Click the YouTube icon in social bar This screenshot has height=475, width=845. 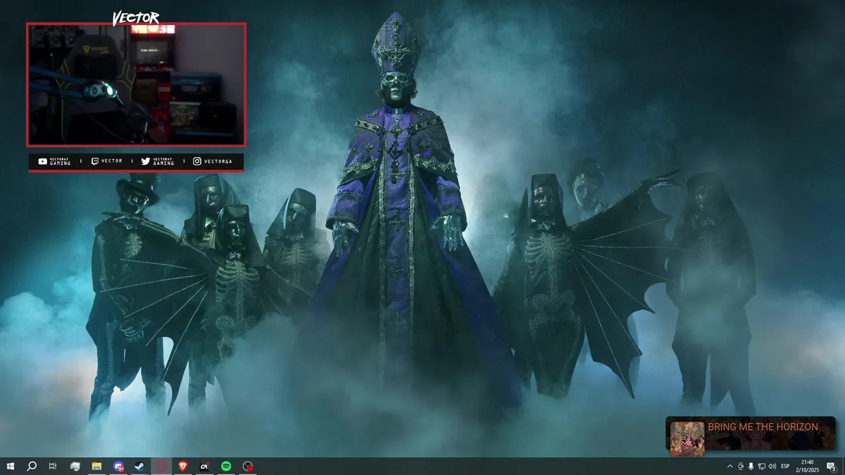(42, 161)
